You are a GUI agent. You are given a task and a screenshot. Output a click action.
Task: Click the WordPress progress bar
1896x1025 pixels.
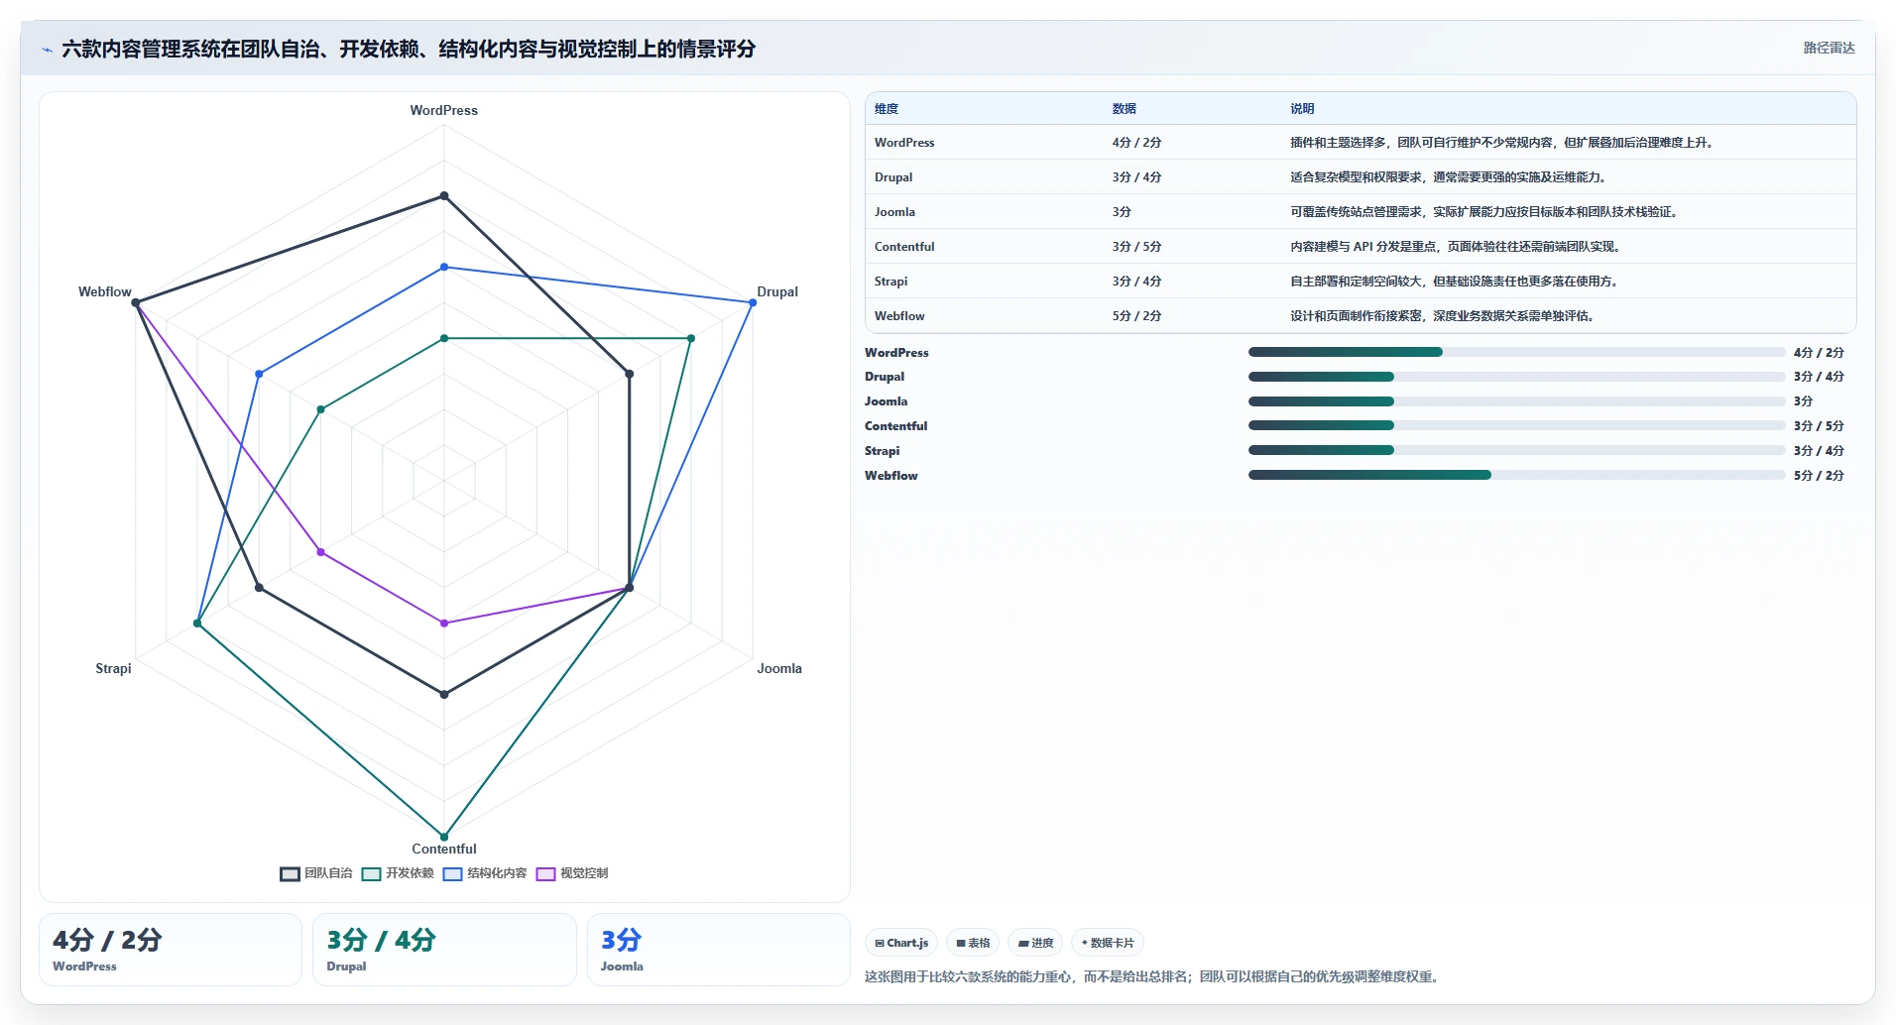click(x=1516, y=352)
